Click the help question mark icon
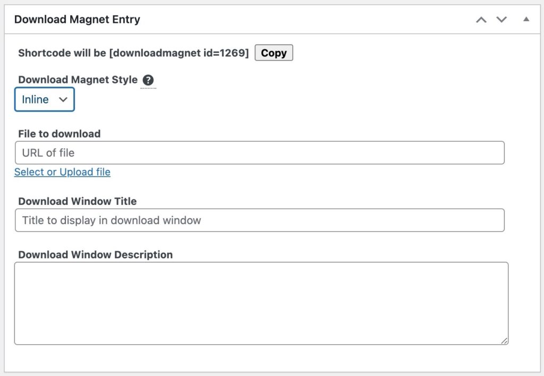 (148, 80)
